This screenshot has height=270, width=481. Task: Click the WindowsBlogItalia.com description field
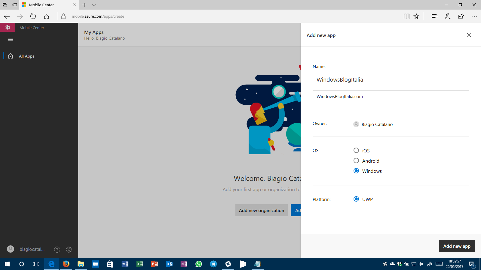click(x=391, y=96)
